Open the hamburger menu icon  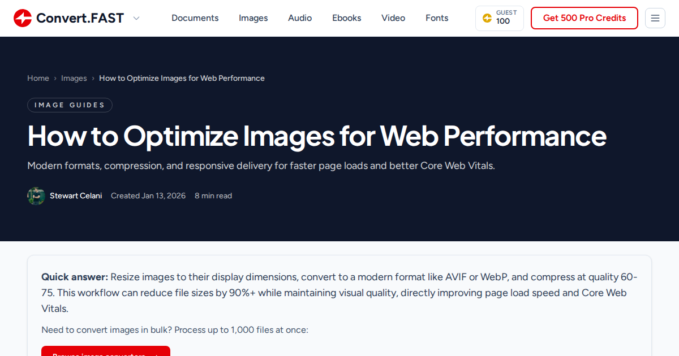point(655,18)
